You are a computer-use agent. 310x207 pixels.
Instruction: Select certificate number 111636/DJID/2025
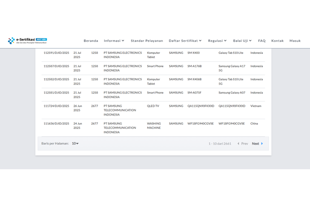pyautogui.click(x=56, y=123)
